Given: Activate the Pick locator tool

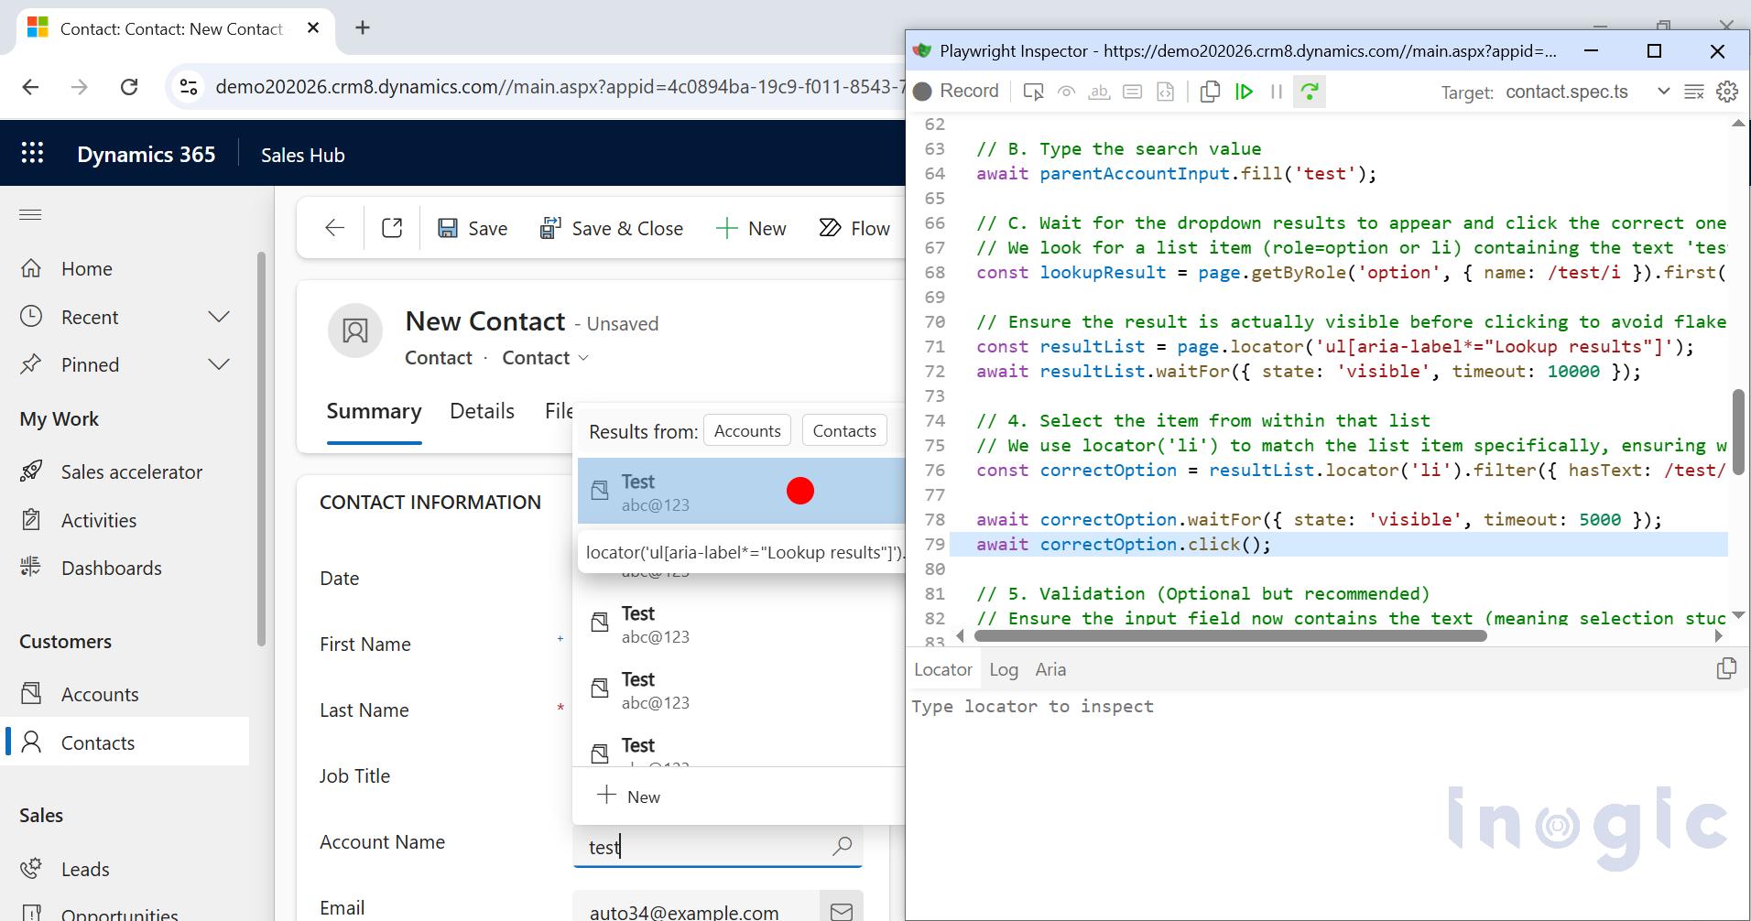Looking at the screenshot, I should pyautogui.click(x=1034, y=91).
